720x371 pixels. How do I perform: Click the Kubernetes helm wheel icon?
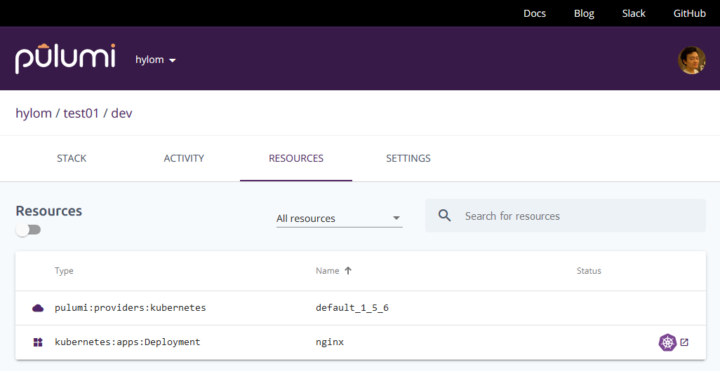tap(667, 342)
